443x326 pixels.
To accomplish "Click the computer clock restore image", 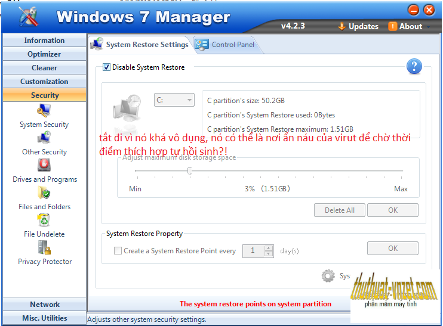I will point(127,107).
